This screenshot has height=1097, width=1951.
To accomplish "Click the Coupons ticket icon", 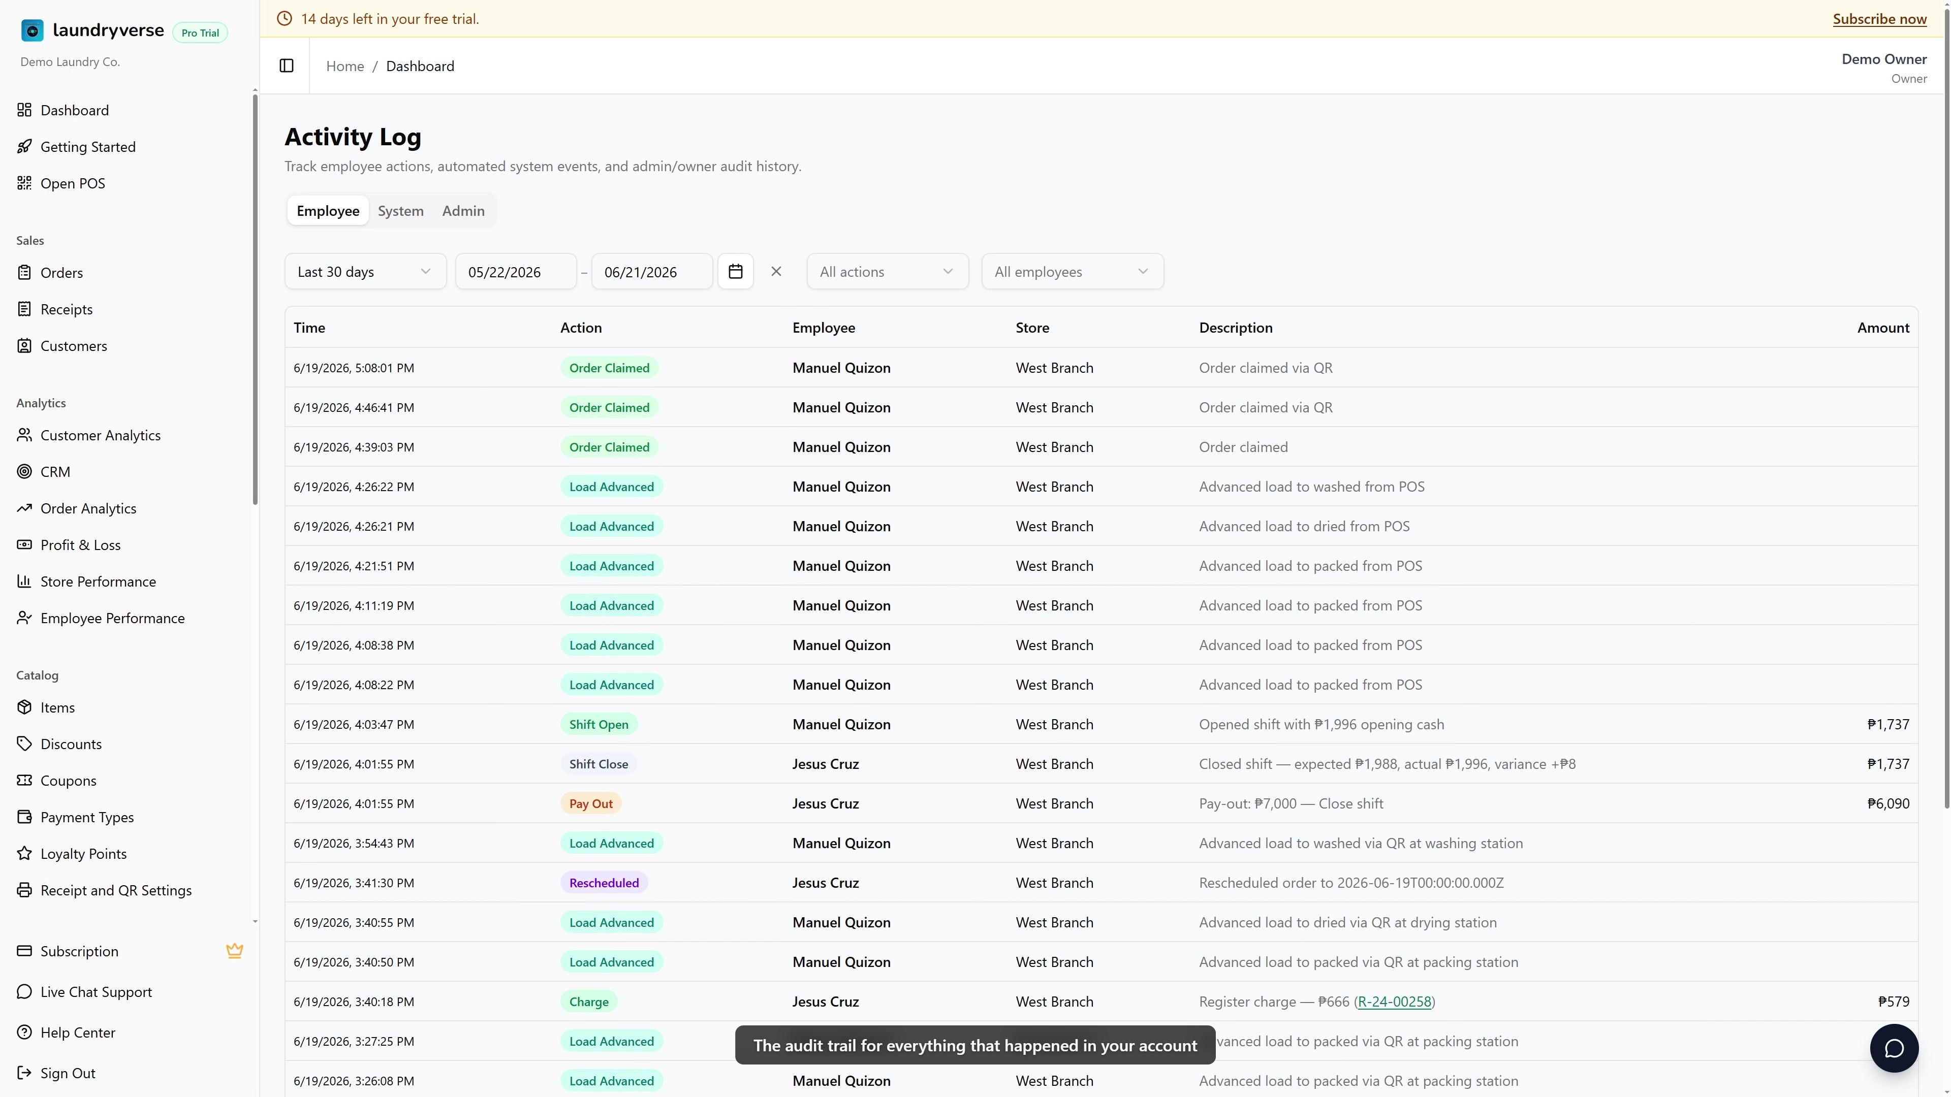I will pos(24,780).
